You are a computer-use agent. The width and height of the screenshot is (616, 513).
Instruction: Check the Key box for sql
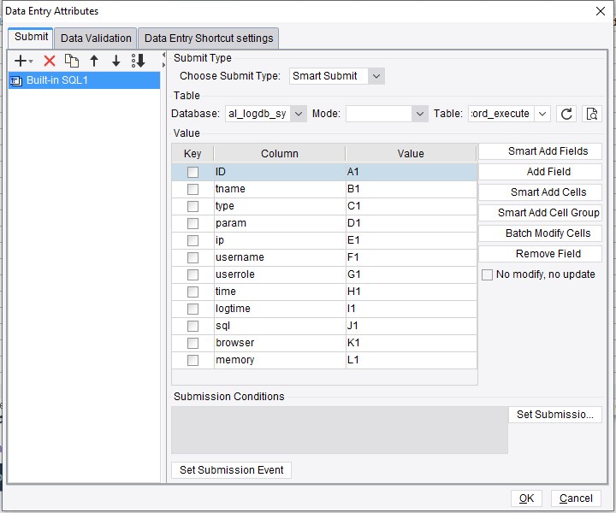[192, 326]
